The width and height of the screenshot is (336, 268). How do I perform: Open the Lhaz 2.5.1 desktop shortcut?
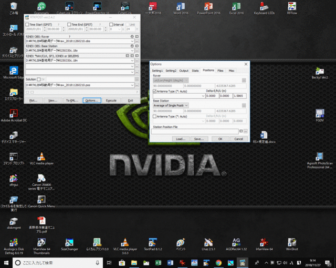208,244
